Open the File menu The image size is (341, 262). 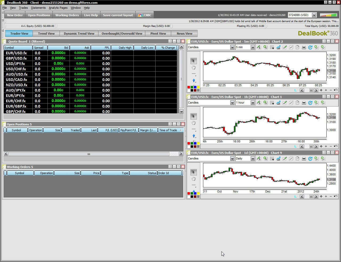[5, 8]
